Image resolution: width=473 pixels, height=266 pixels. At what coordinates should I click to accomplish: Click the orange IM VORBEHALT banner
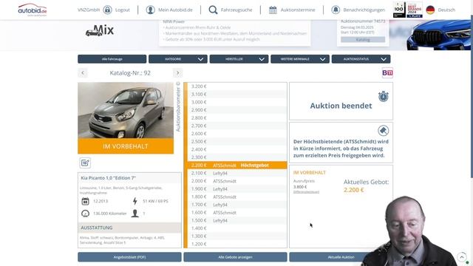126,146
